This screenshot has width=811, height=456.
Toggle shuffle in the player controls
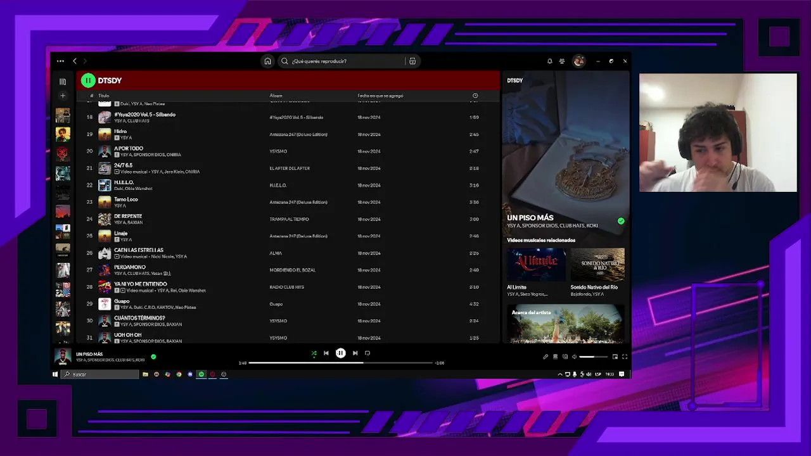[314, 353]
